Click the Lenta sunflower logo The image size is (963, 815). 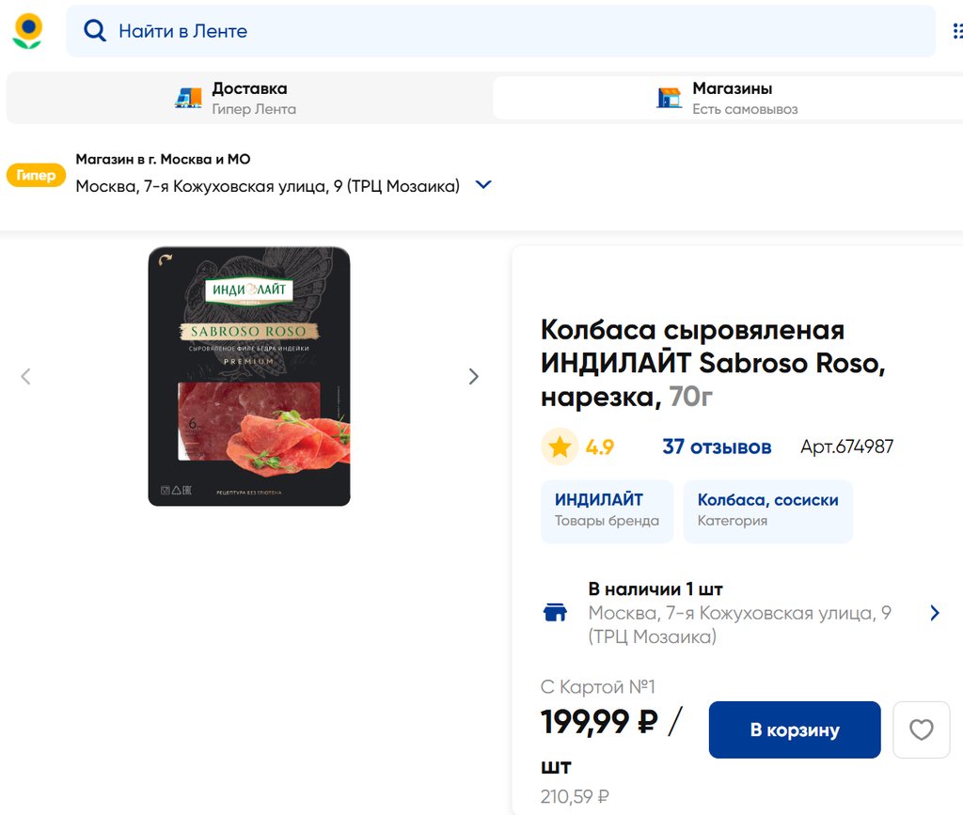point(27,31)
